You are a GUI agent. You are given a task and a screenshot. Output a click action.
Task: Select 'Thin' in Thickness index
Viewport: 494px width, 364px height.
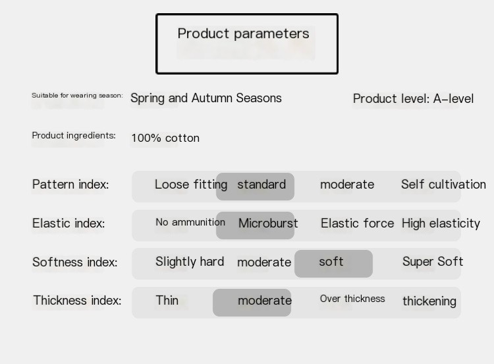(x=167, y=300)
